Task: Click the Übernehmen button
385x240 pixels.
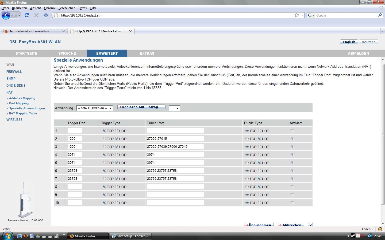Action: [259, 225]
